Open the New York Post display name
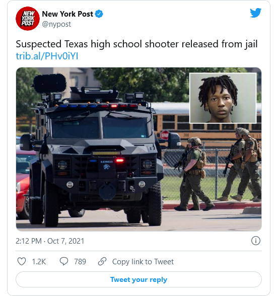The height and width of the screenshot is (296, 277). coord(67,14)
